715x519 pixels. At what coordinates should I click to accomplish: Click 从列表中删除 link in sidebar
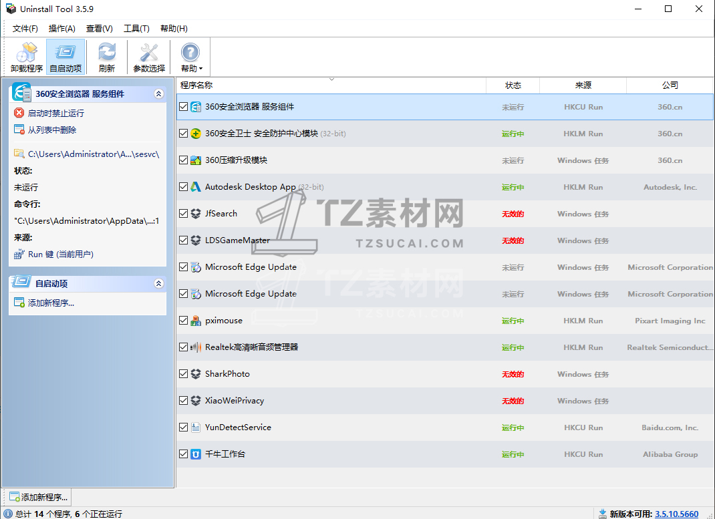click(52, 130)
